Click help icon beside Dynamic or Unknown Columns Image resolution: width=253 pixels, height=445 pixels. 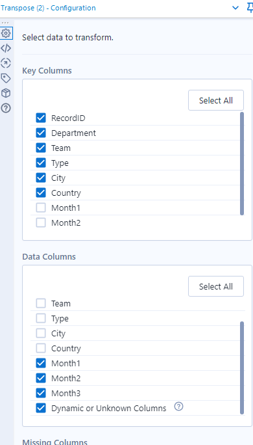pos(178,407)
